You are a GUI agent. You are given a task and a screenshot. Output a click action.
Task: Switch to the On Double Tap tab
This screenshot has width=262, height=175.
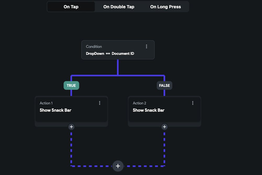pyautogui.click(x=119, y=7)
